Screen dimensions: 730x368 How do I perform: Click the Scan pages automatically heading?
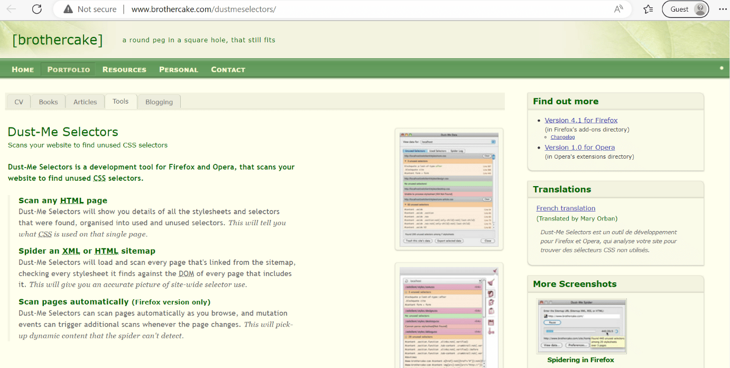click(114, 301)
